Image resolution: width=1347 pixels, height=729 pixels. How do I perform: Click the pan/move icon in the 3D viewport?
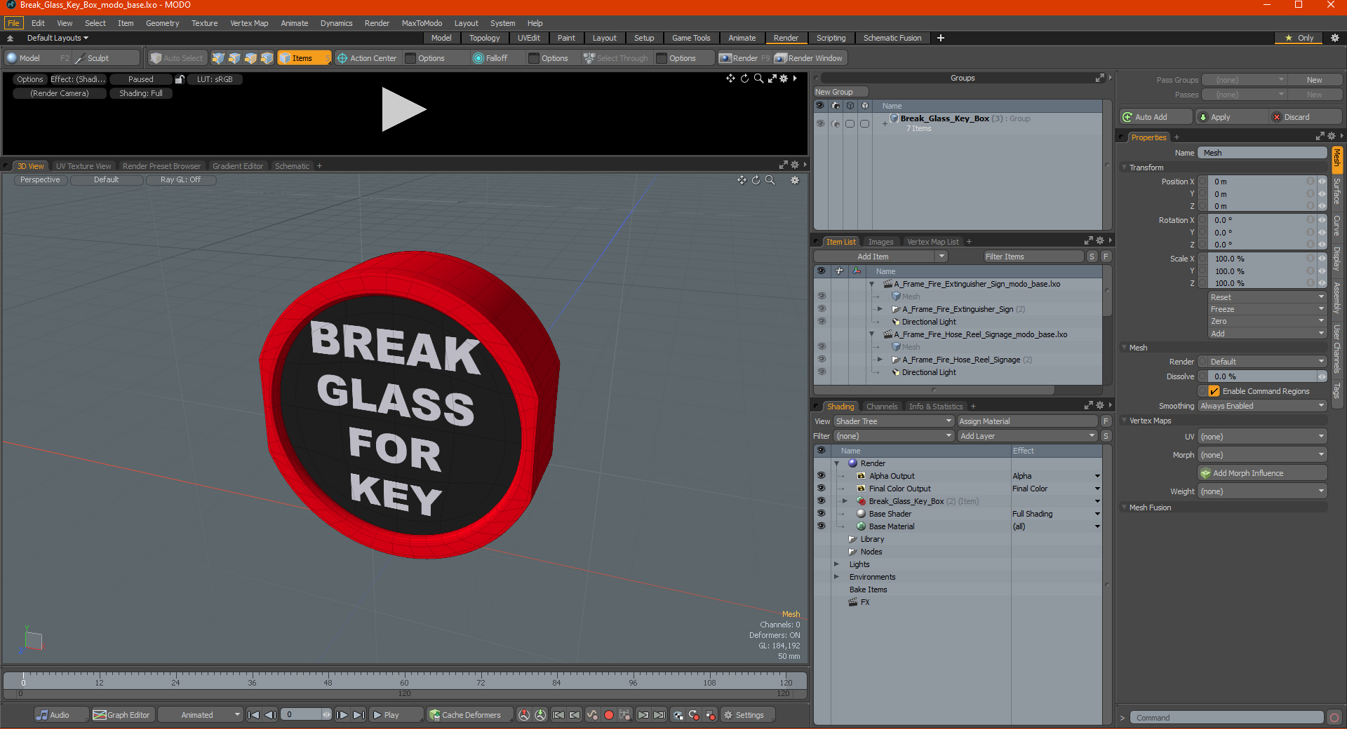coord(742,180)
